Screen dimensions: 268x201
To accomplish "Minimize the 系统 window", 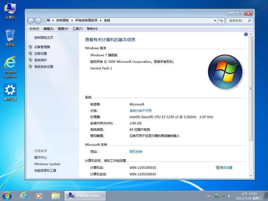I will pyautogui.click(x=231, y=14).
